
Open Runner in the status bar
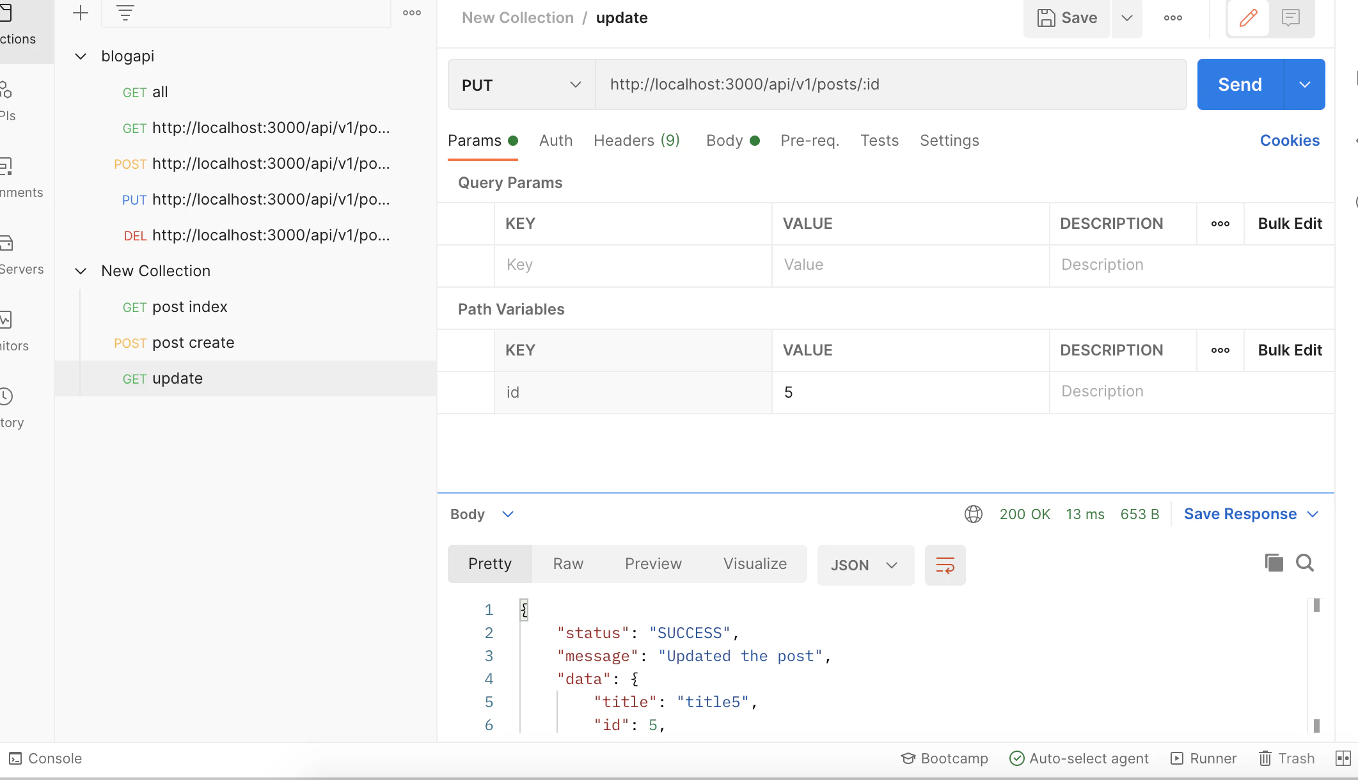pyautogui.click(x=1203, y=758)
